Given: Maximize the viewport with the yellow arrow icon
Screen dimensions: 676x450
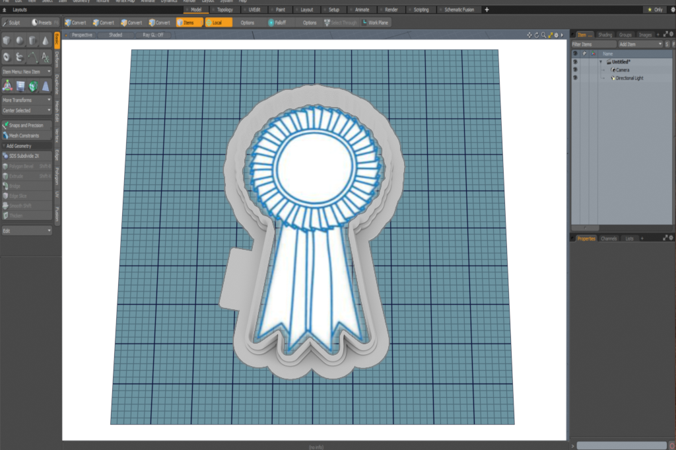Looking at the screenshot, I should [550, 35].
